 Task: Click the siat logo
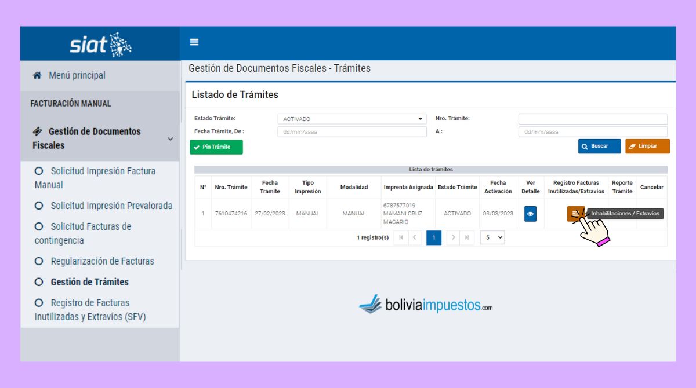click(100, 44)
